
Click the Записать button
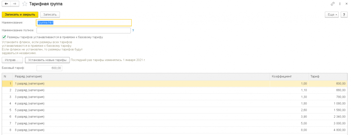[50, 14]
